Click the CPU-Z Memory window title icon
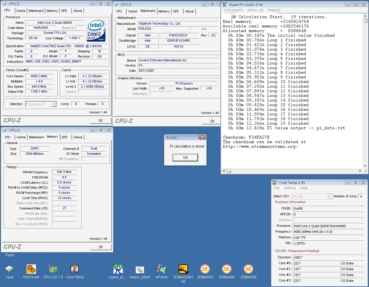This screenshot has width=369, height=287. pyautogui.click(x=4, y=130)
